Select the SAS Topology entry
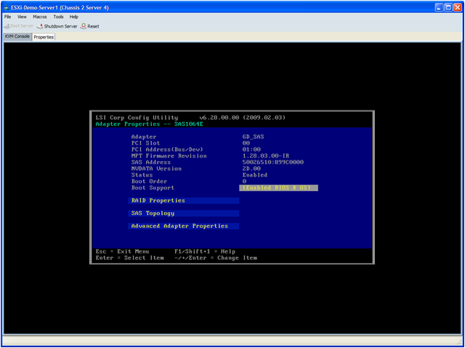The height and width of the screenshot is (348, 465). 184,214
